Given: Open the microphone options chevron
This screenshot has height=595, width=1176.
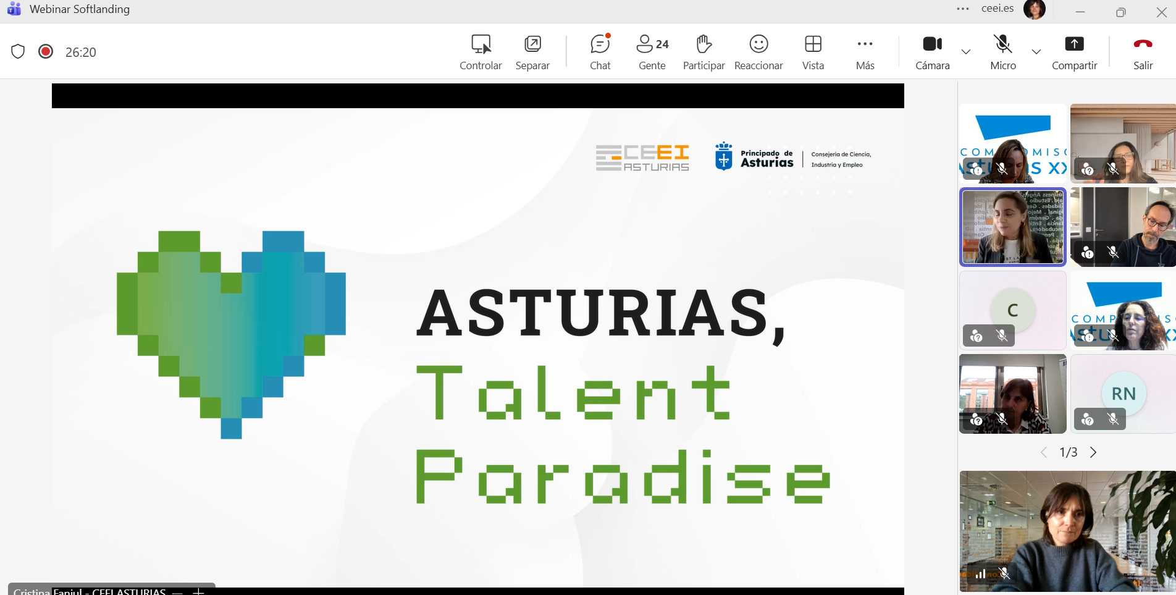Looking at the screenshot, I should pyautogui.click(x=1036, y=53).
